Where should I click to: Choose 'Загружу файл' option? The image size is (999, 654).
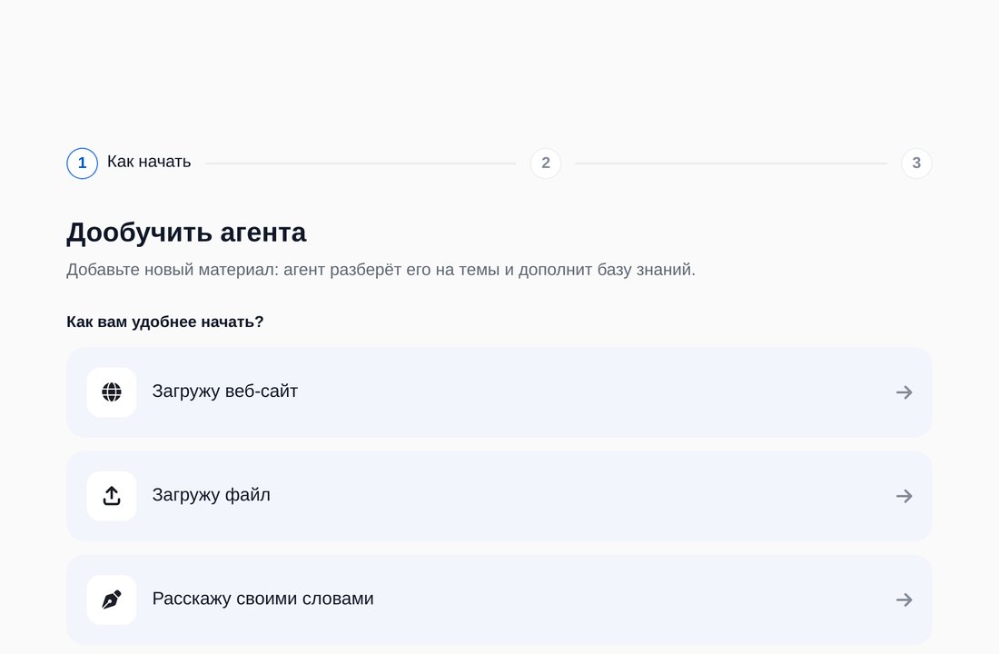[x=499, y=496]
